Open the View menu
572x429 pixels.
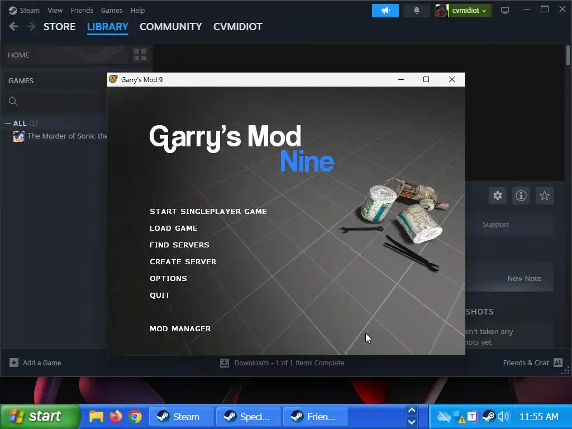[x=55, y=10]
